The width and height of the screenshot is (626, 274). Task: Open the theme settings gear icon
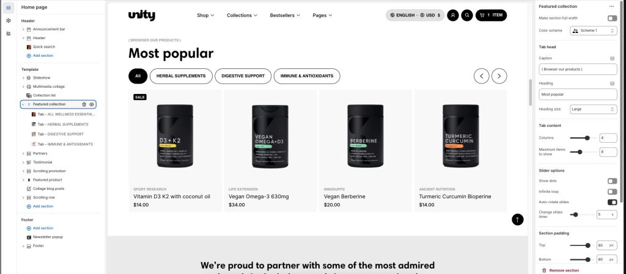point(9,21)
